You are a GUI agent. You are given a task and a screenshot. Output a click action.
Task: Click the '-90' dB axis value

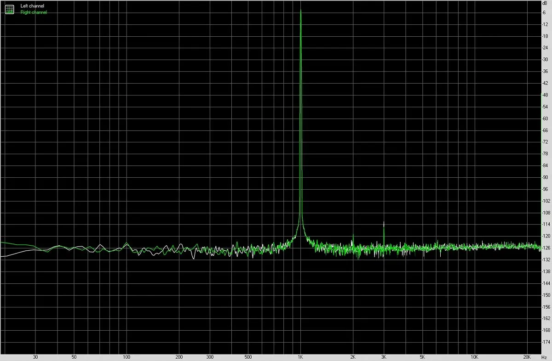coord(545,178)
